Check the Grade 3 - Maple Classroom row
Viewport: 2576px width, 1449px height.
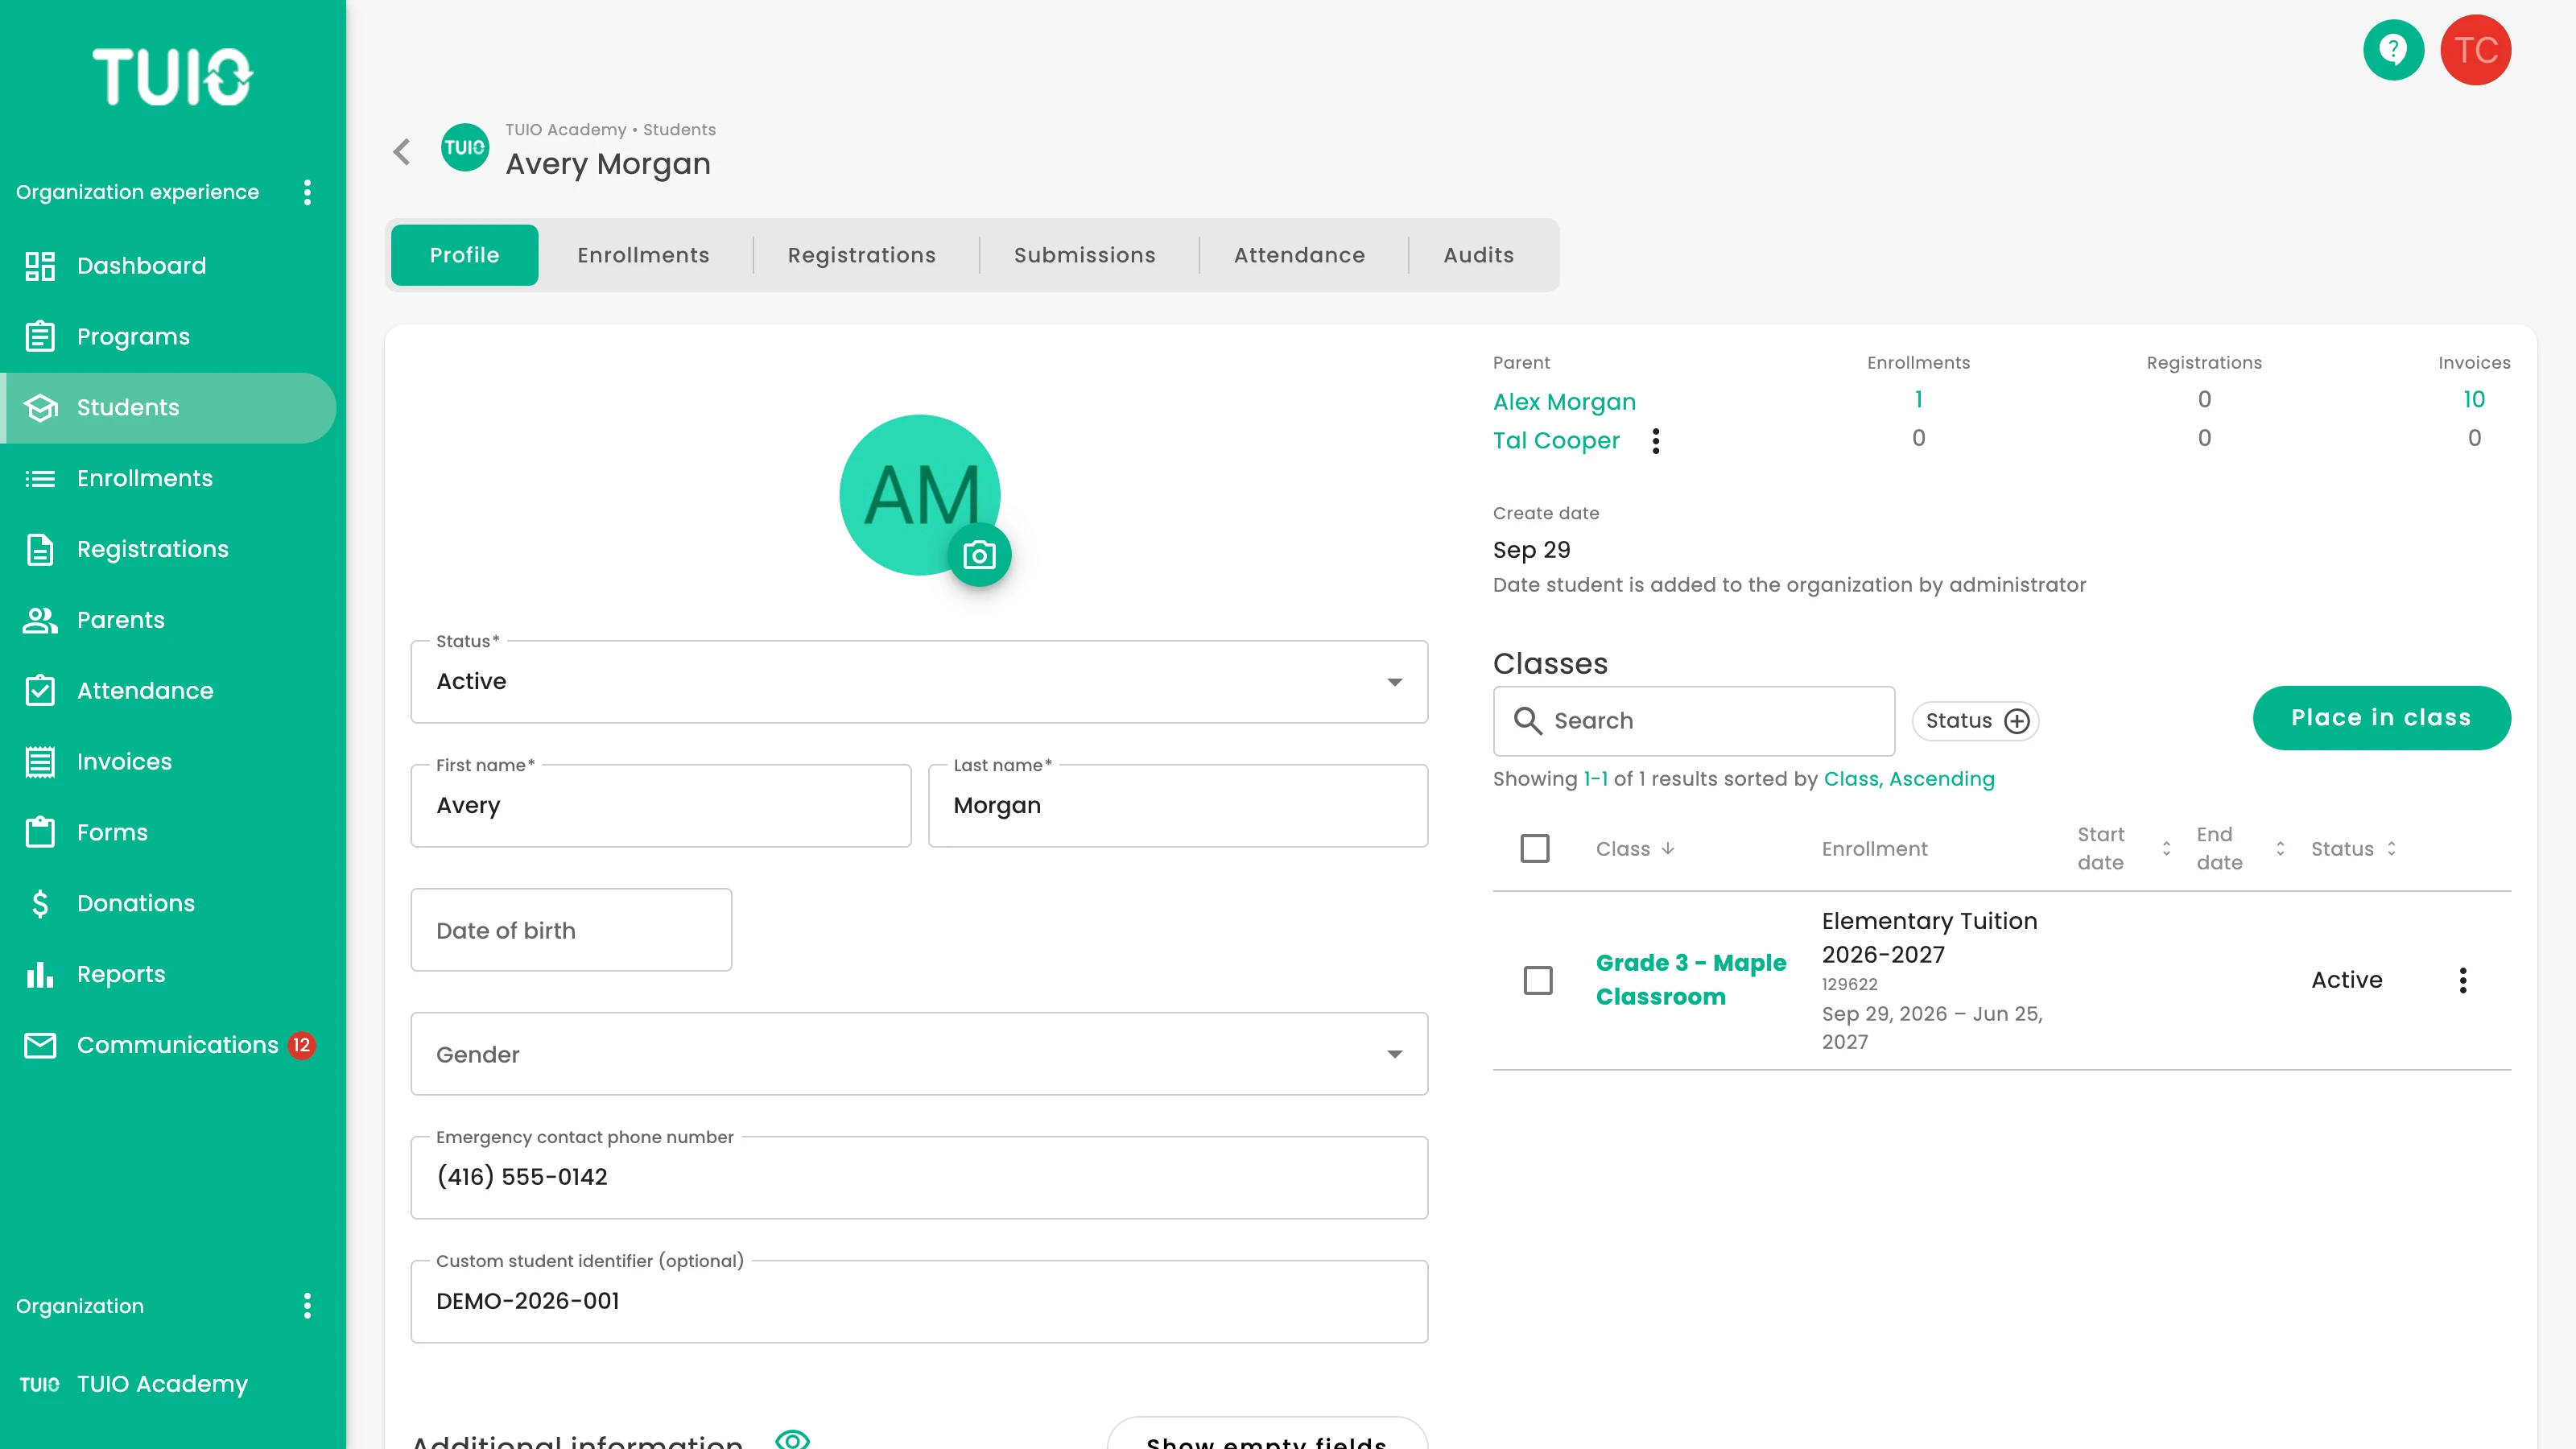1538,980
